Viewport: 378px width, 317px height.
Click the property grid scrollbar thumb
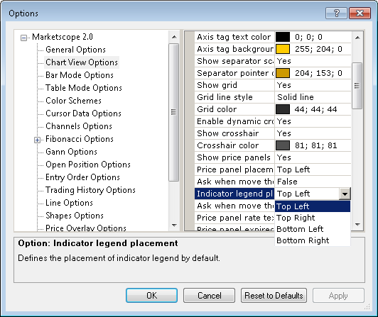coord(357,86)
